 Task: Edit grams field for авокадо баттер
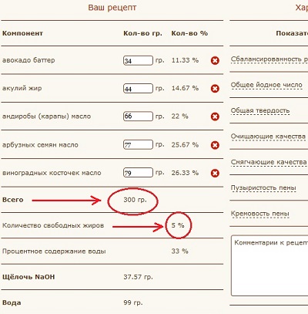[x=138, y=61]
